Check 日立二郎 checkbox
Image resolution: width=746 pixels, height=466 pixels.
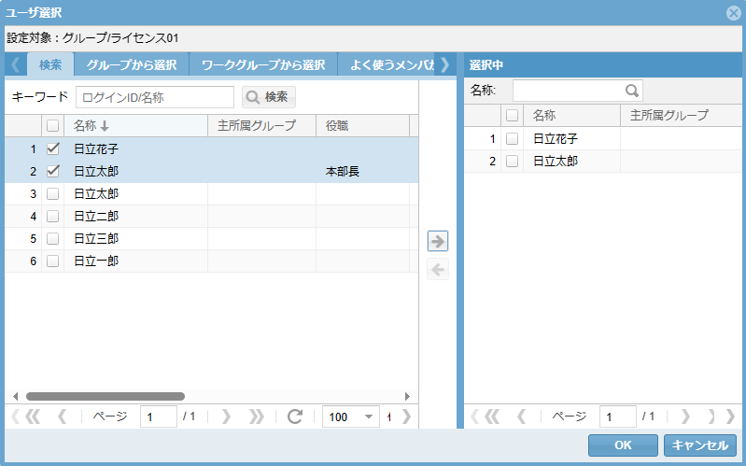[x=53, y=216]
